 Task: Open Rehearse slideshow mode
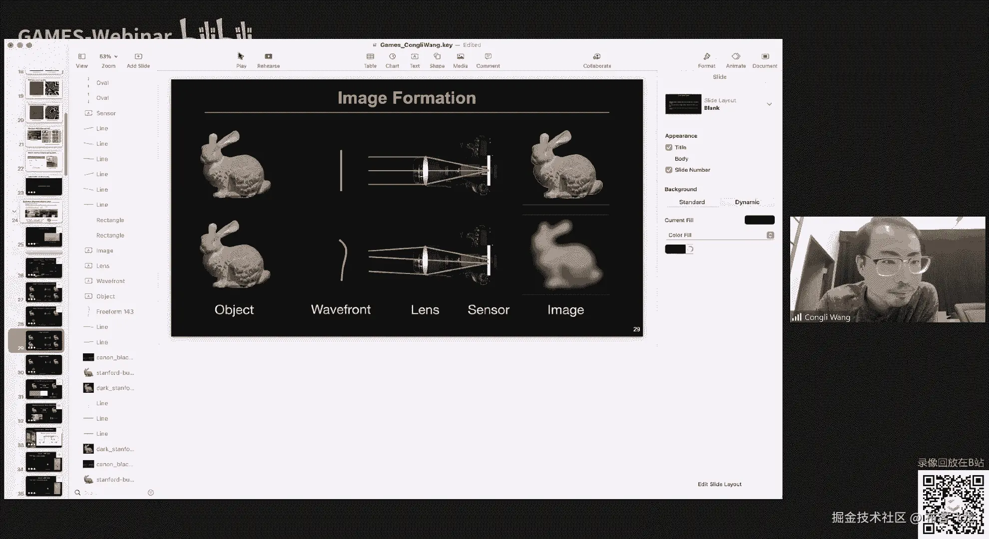pos(268,56)
